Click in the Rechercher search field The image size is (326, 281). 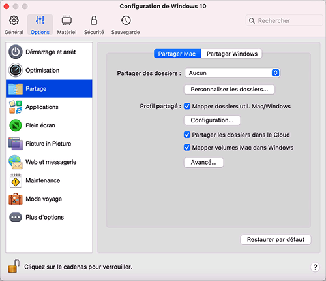pos(284,20)
